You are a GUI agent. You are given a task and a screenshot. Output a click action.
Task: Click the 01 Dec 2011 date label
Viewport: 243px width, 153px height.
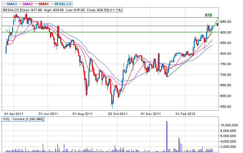(x=151, y=114)
